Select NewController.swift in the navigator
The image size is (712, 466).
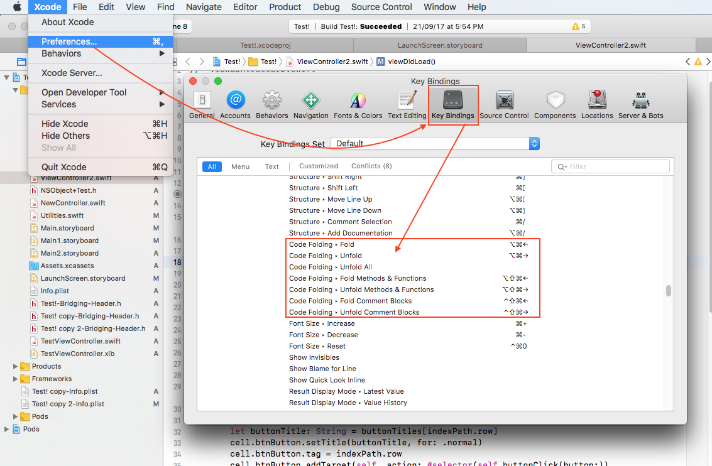[x=73, y=203]
